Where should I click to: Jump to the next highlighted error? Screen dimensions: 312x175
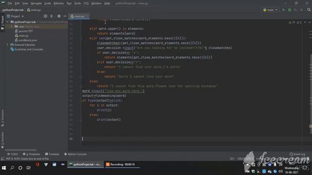[310, 22]
